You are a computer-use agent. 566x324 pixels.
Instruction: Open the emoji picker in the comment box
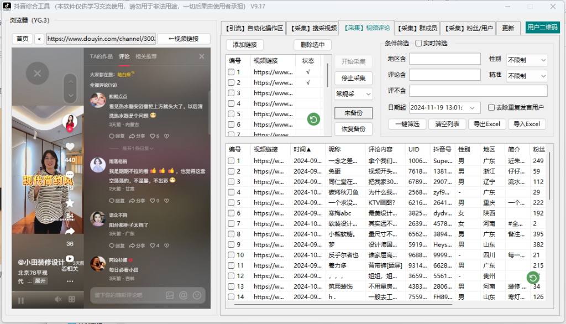[x=198, y=296]
